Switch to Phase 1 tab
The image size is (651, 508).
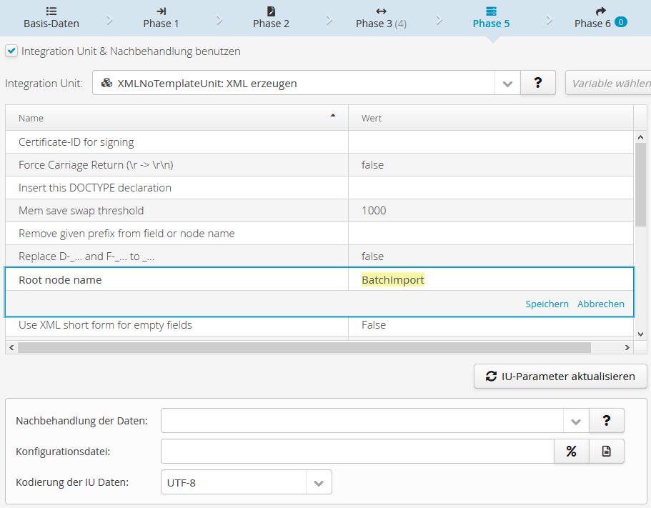(161, 18)
